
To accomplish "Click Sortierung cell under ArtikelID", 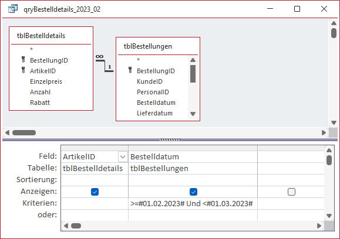I will (x=95, y=180).
